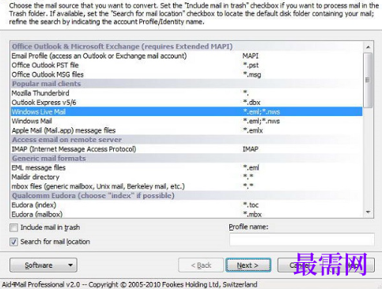The height and width of the screenshot is (289, 382).
Task: Click the Popular mail clients header
Action: (187, 84)
